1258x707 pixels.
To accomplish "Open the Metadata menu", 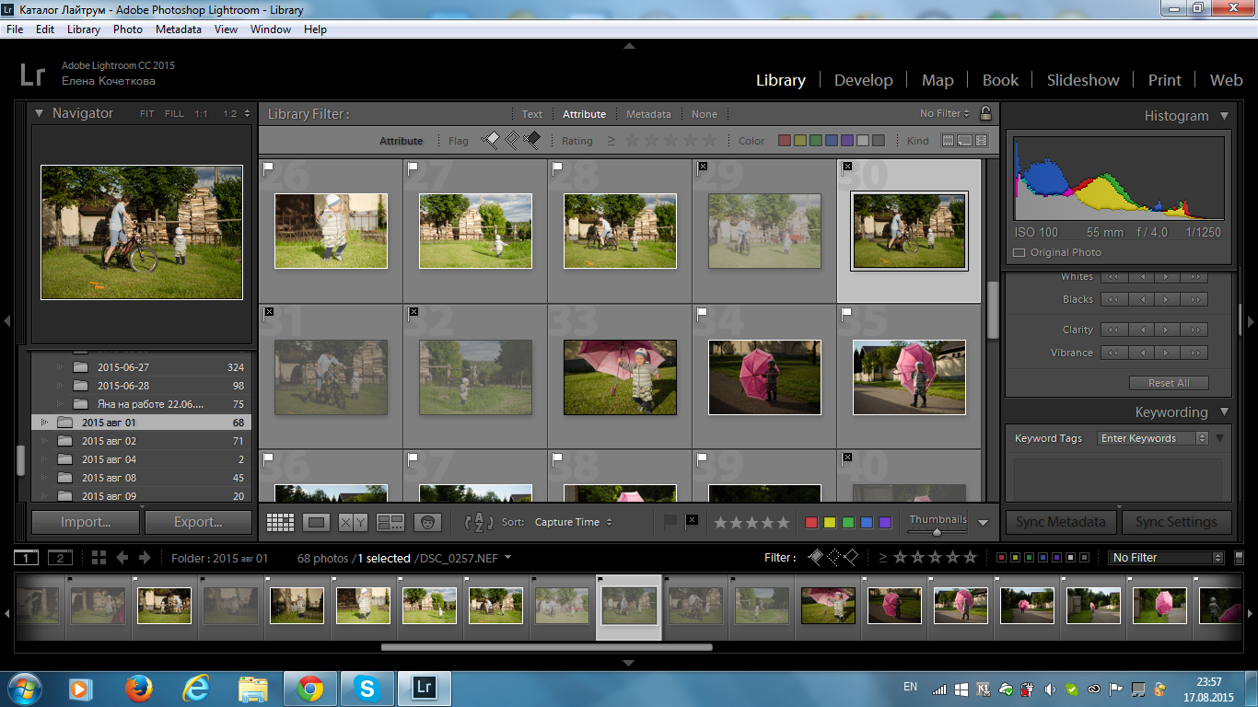I will click(179, 29).
